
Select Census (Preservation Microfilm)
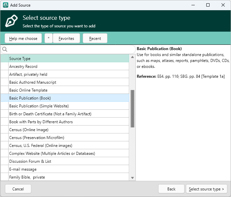[x=65, y=137]
